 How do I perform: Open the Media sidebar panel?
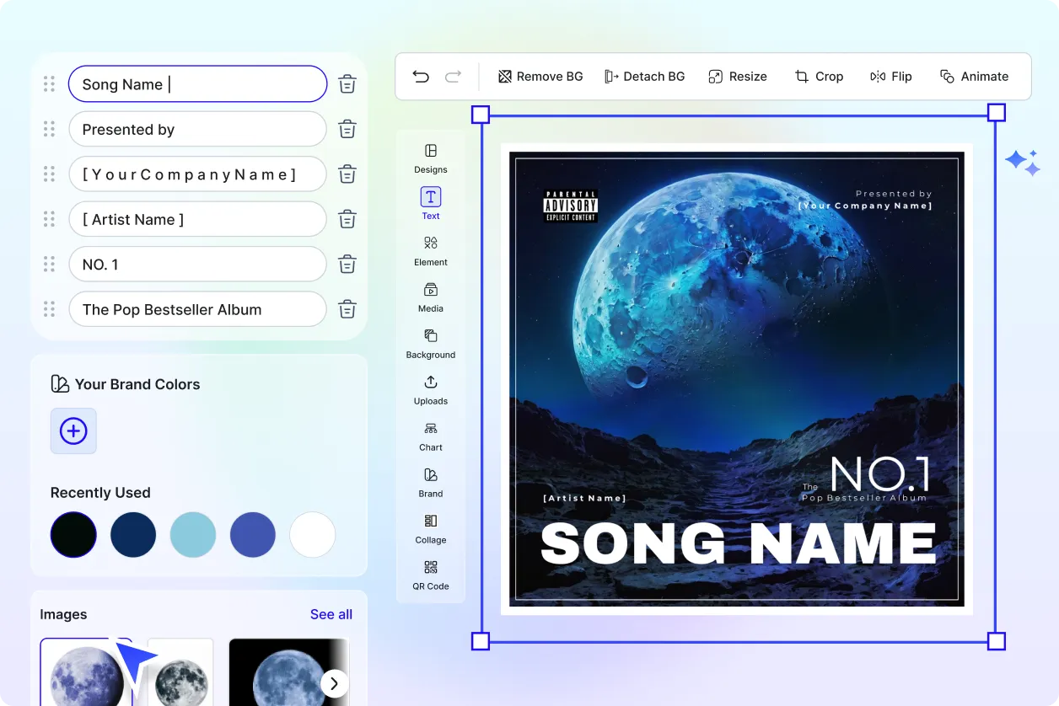click(431, 297)
